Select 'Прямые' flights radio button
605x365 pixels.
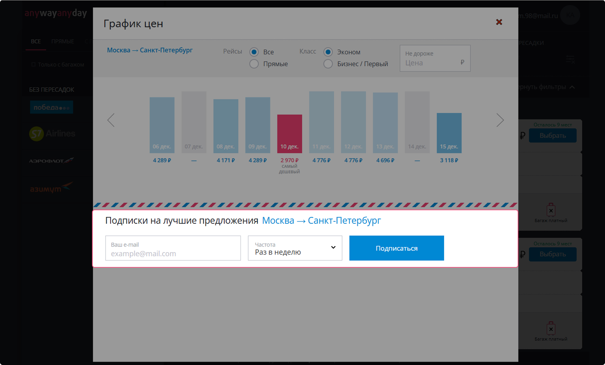(x=254, y=64)
